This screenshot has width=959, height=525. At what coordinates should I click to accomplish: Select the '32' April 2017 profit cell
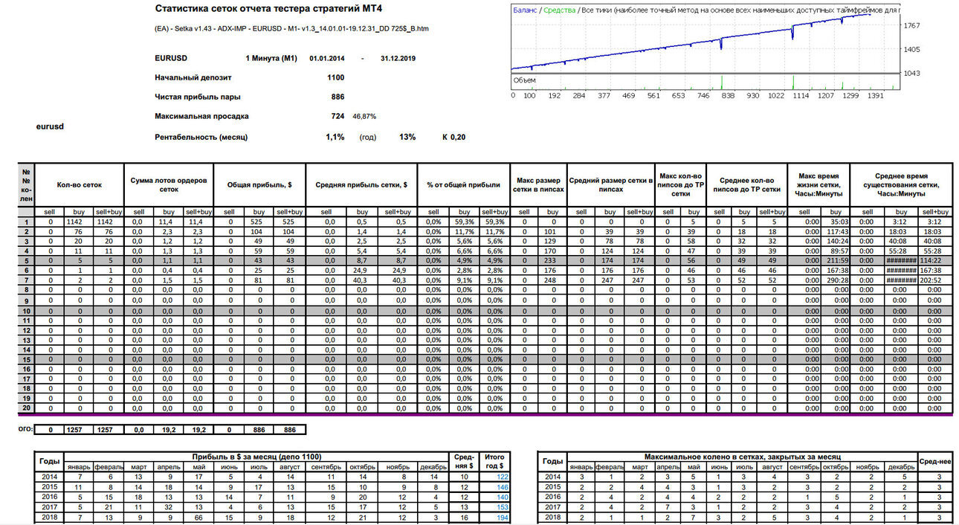click(x=170, y=506)
